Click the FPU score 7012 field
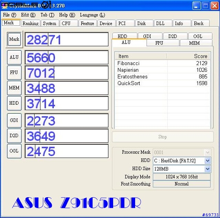Screen dimensions: 220x218 tap(67, 73)
